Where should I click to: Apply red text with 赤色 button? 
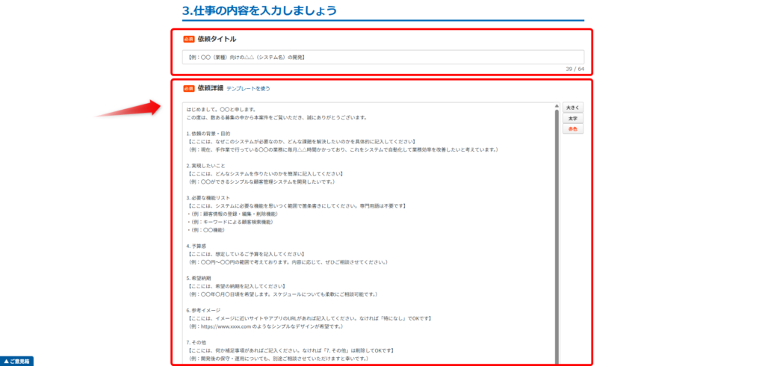pyautogui.click(x=572, y=129)
